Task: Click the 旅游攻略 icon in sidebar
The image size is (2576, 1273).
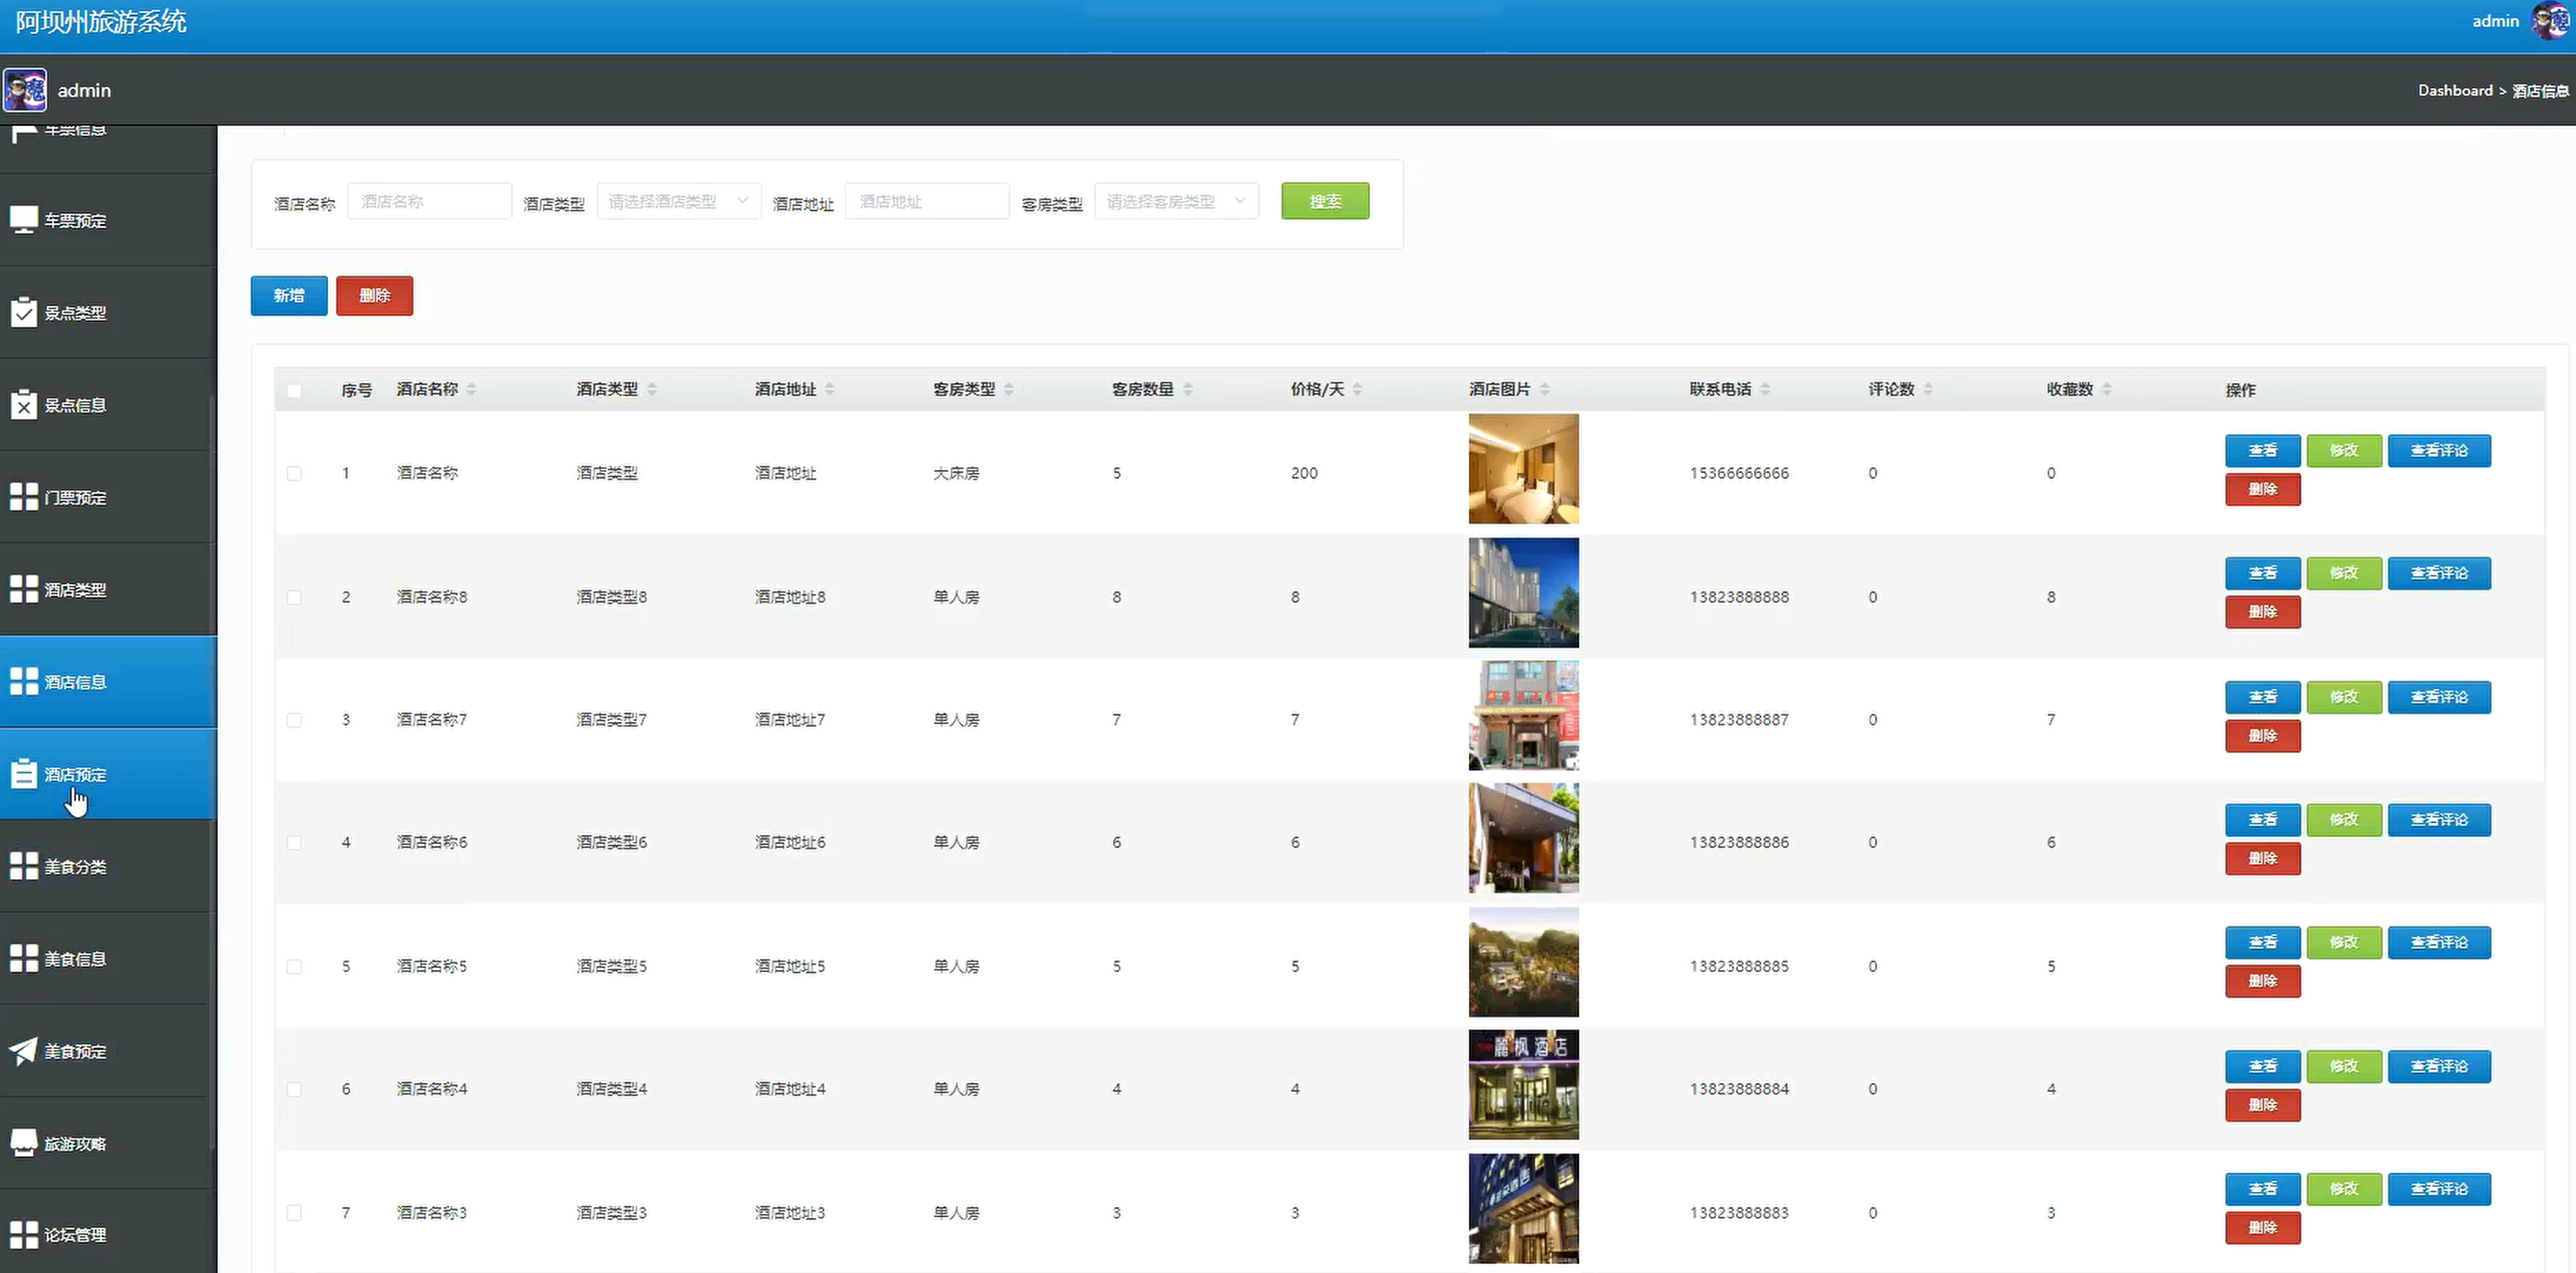Action: pyautogui.click(x=23, y=1143)
